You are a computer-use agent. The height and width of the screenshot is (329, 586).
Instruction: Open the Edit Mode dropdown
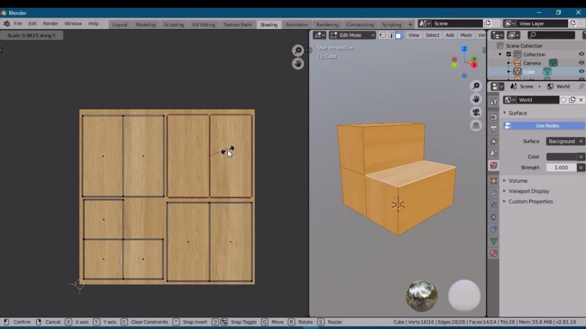click(x=353, y=35)
